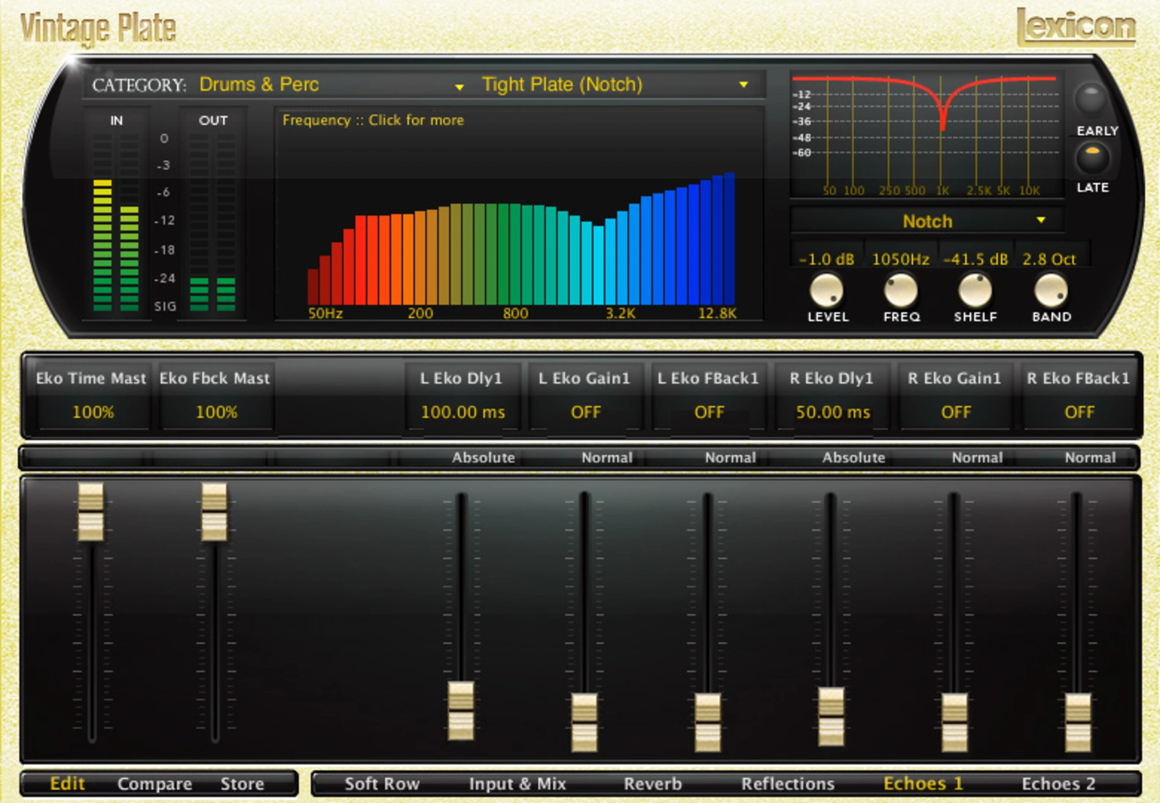Click the Eko Time Mast fader handle

coord(91,511)
